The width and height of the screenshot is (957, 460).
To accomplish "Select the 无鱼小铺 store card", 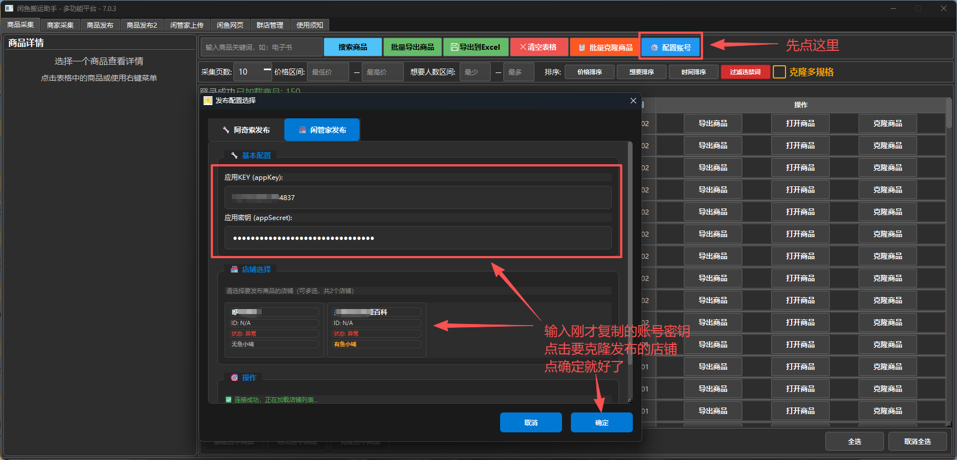I will (x=274, y=329).
